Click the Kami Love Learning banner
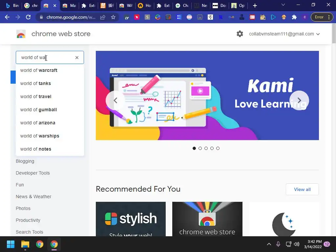Viewport: 336px width, 252px height. coord(207,95)
